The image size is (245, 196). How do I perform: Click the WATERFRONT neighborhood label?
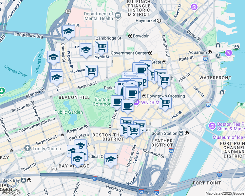[215, 78]
